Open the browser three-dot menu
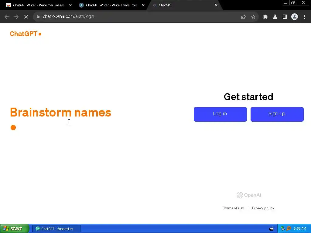Screen dimensions: 311x233 304,17
